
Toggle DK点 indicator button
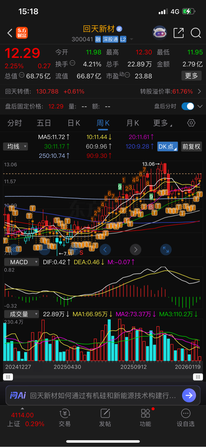[167, 146]
